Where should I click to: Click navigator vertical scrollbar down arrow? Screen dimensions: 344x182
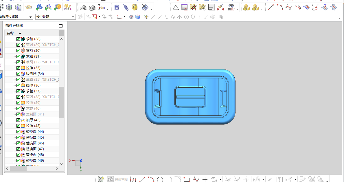(x=61, y=163)
